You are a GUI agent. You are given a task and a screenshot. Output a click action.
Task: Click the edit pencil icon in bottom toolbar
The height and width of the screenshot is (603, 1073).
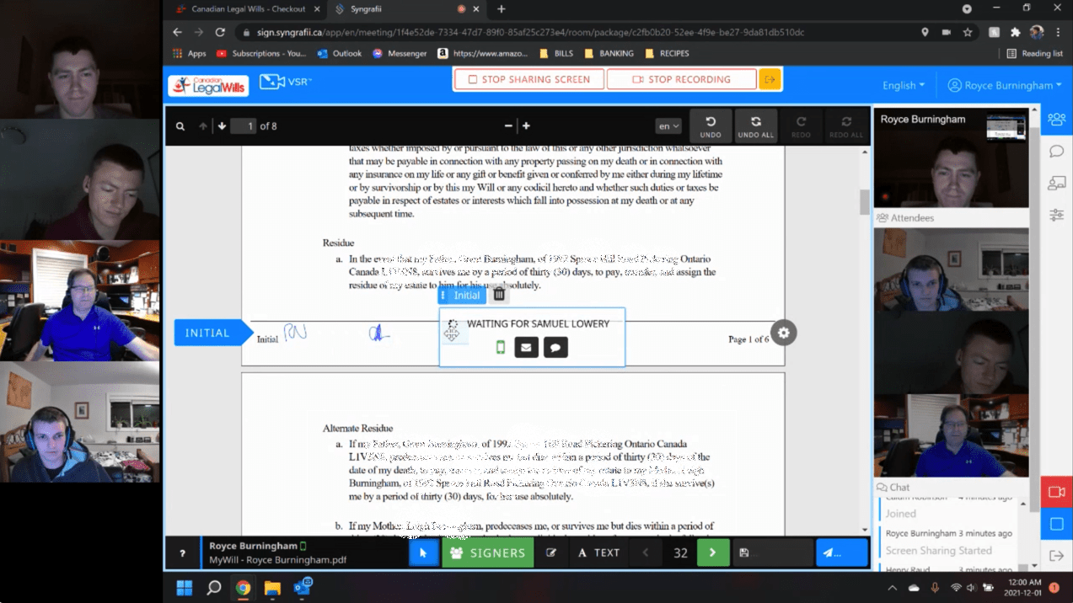551,552
